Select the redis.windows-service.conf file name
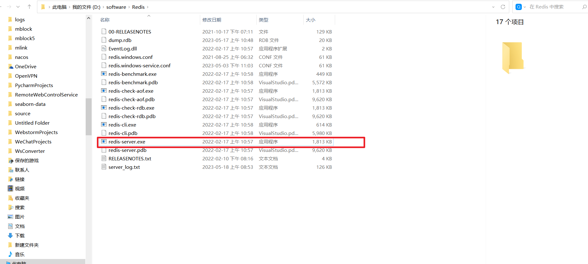Viewport: 588px width, 264px height. 140,65
